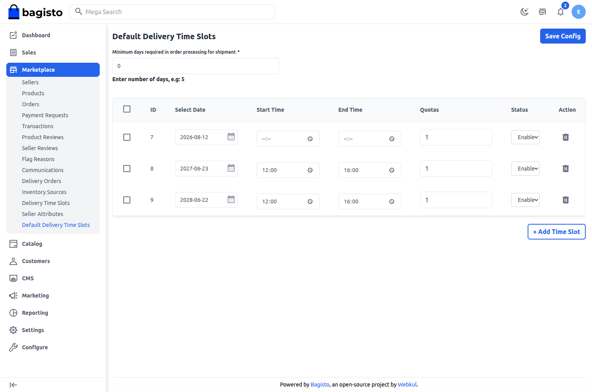Check the row for ID 8
Viewport: 592px width, 392px height.
pyautogui.click(x=127, y=169)
